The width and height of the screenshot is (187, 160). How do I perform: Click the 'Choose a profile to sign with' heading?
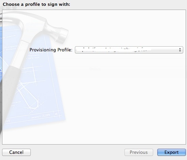[x=36, y=4]
